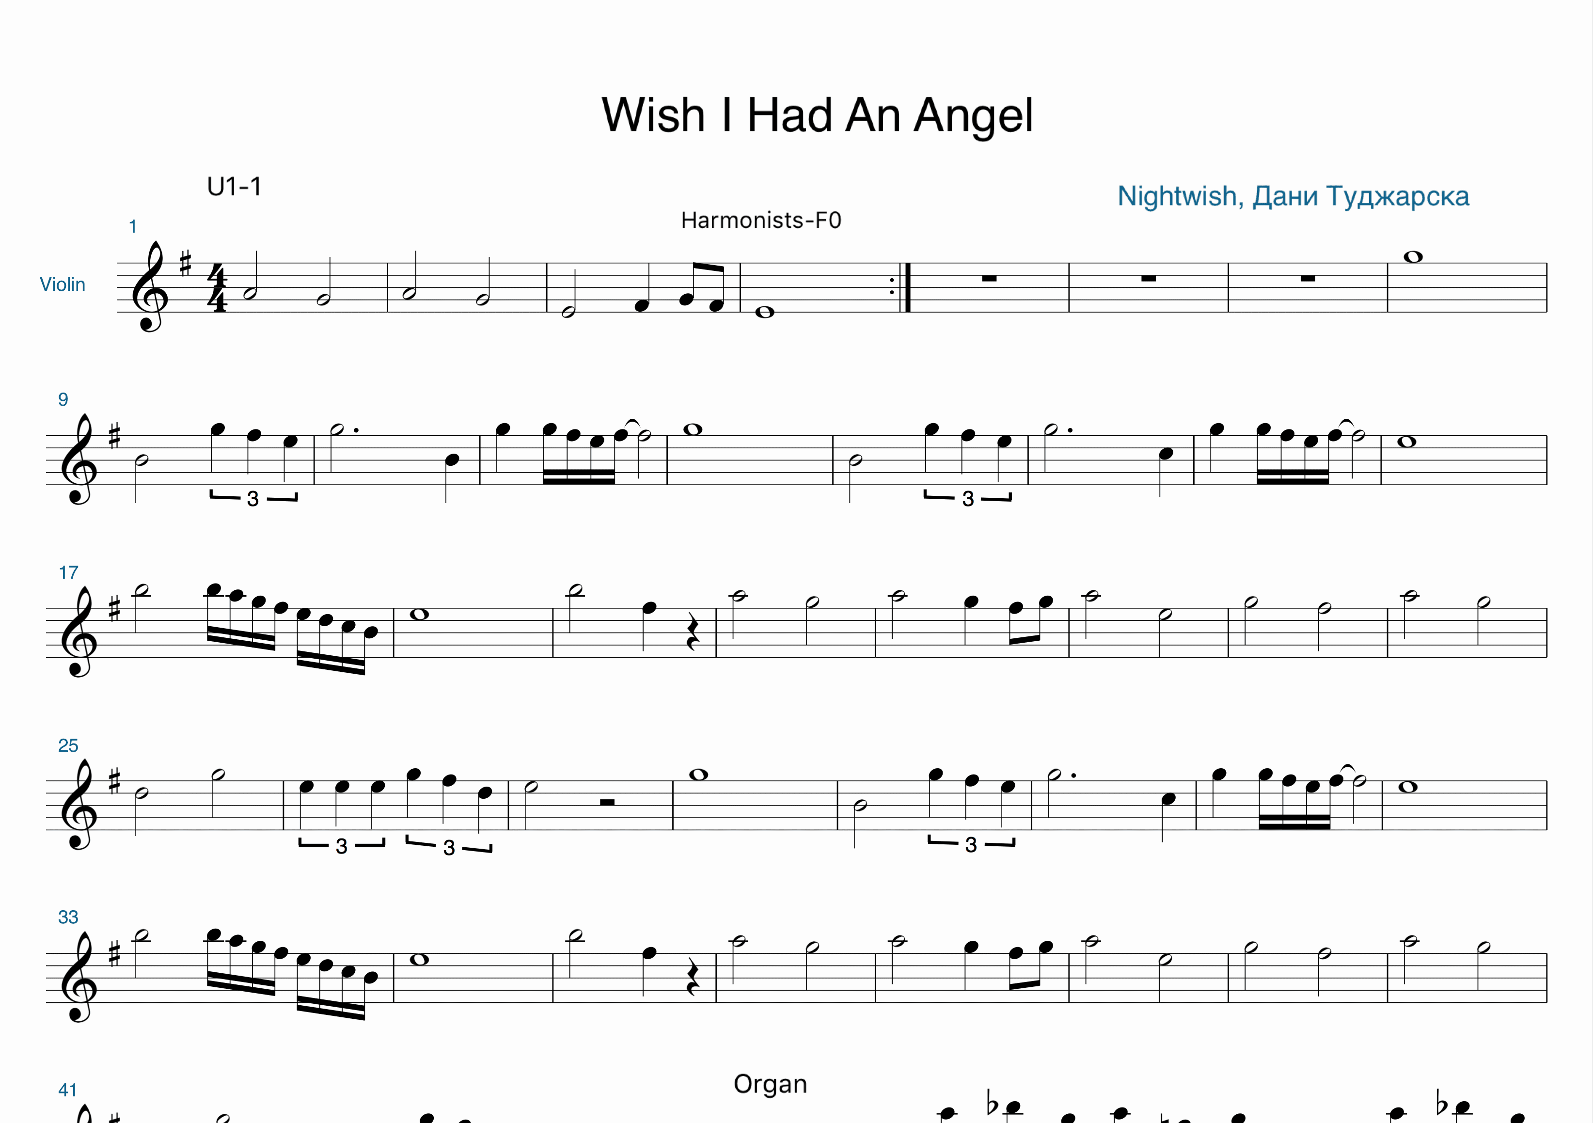
Task: Click measure number 9
Action: pyautogui.click(x=63, y=399)
